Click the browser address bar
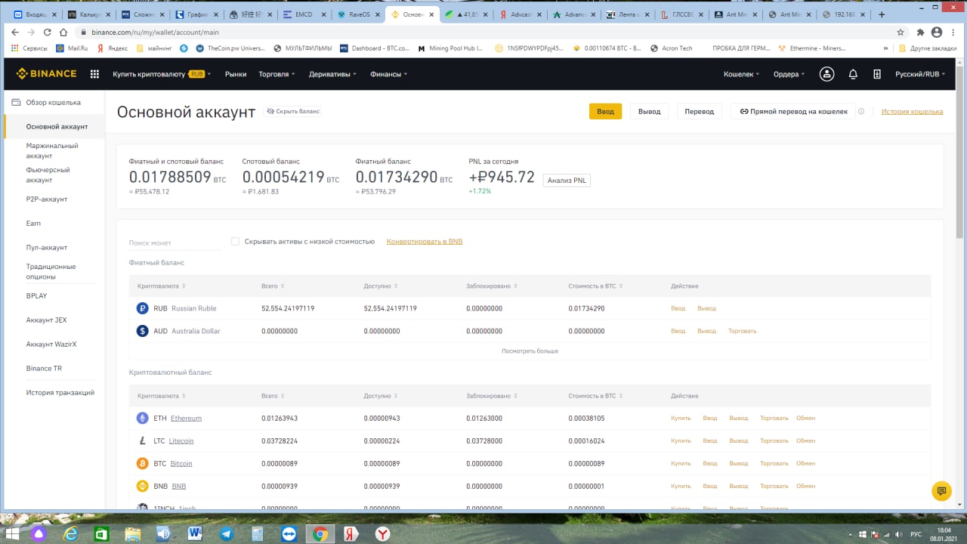967x544 pixels. click(483, 32)
